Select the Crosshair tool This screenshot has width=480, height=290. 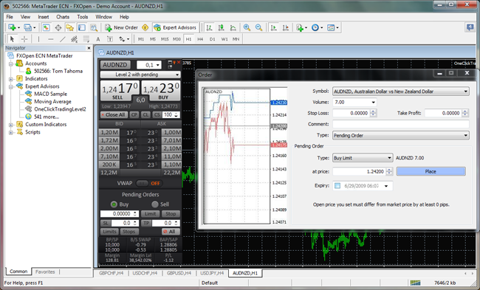tap(24, 39)
